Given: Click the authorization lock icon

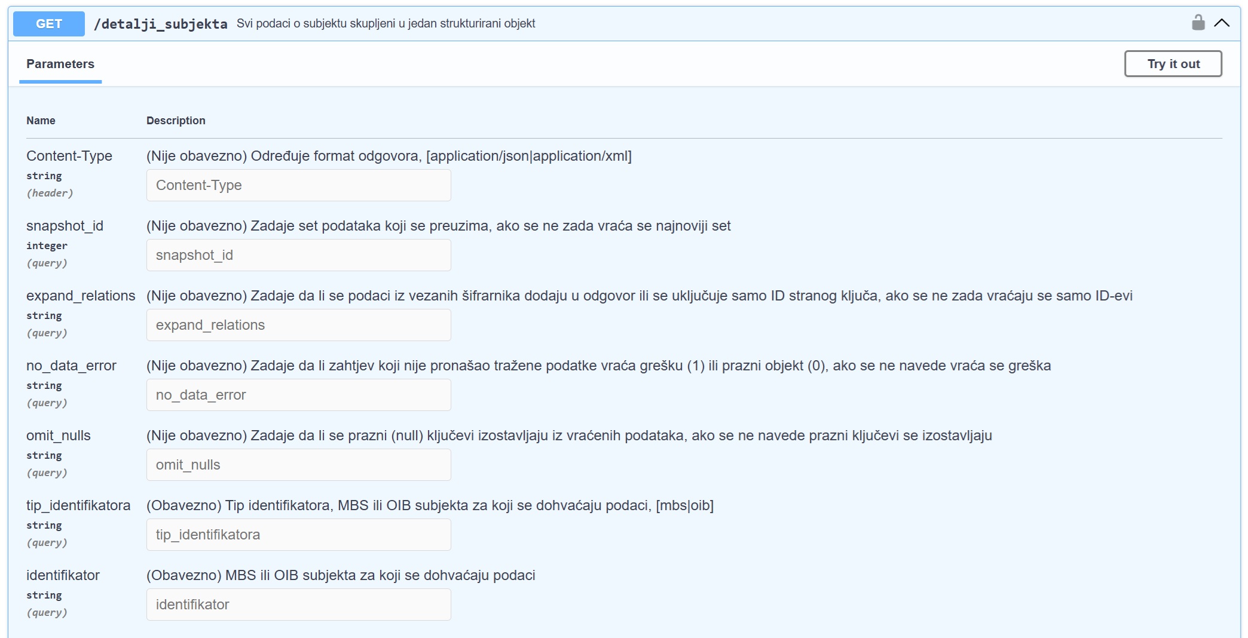Looking at the screenshot, I should pos(1198,23).
